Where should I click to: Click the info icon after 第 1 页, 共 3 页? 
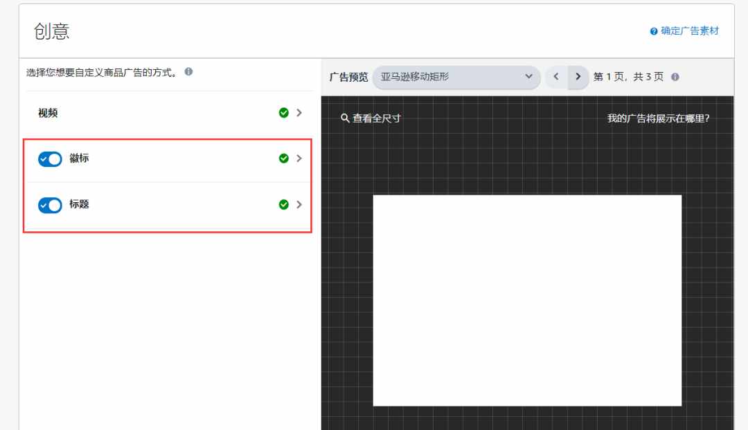(x=675, y=77)
